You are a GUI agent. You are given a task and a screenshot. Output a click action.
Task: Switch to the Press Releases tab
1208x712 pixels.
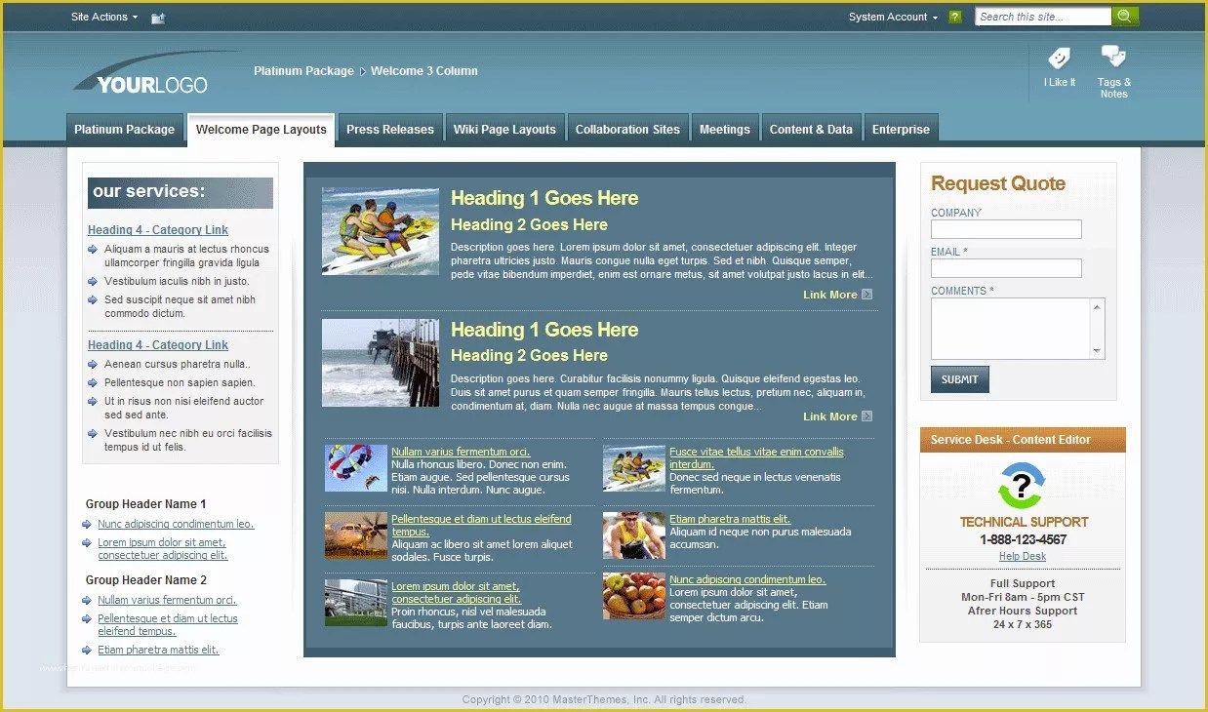coord(390,129)
